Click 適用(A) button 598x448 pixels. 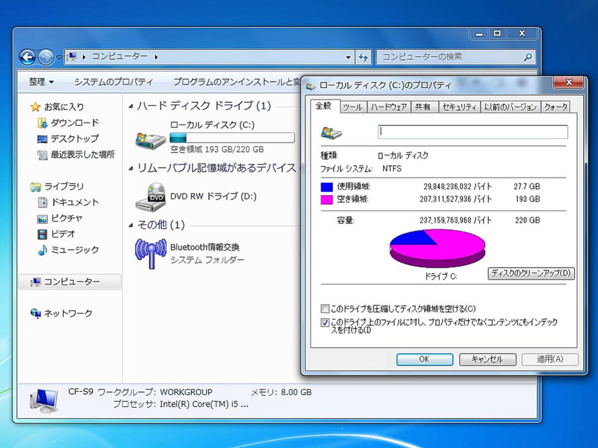[550, 359]
